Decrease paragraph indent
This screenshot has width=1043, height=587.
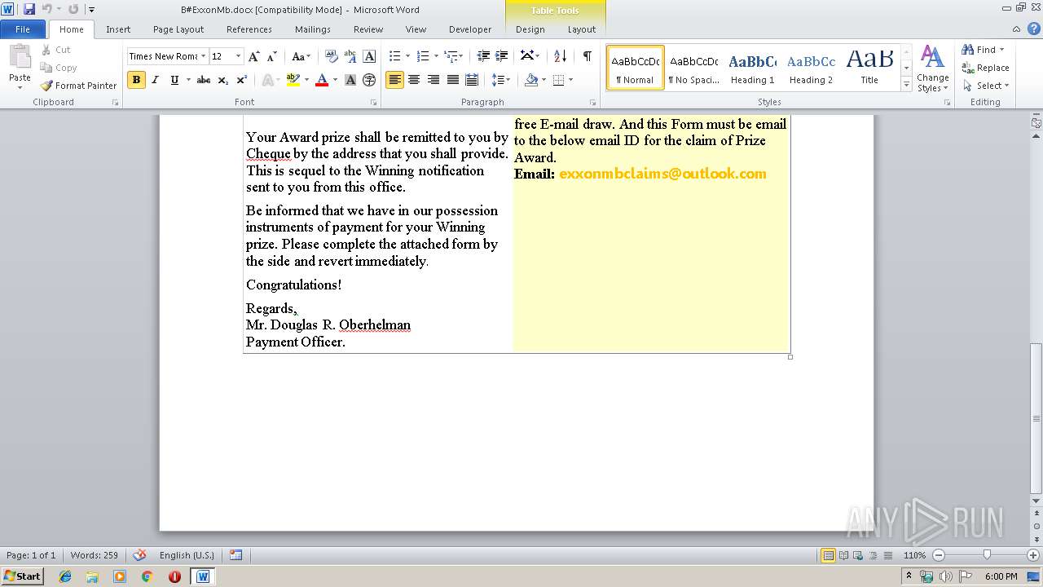point(483,56)
